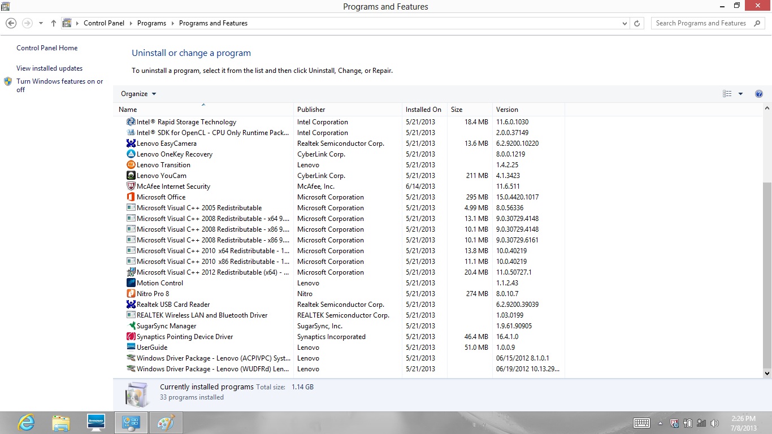Click the Lenovo YouCam icon
The height and width of the screenshot is (434, 772).
pyautogui.click(x=131, y=176)
